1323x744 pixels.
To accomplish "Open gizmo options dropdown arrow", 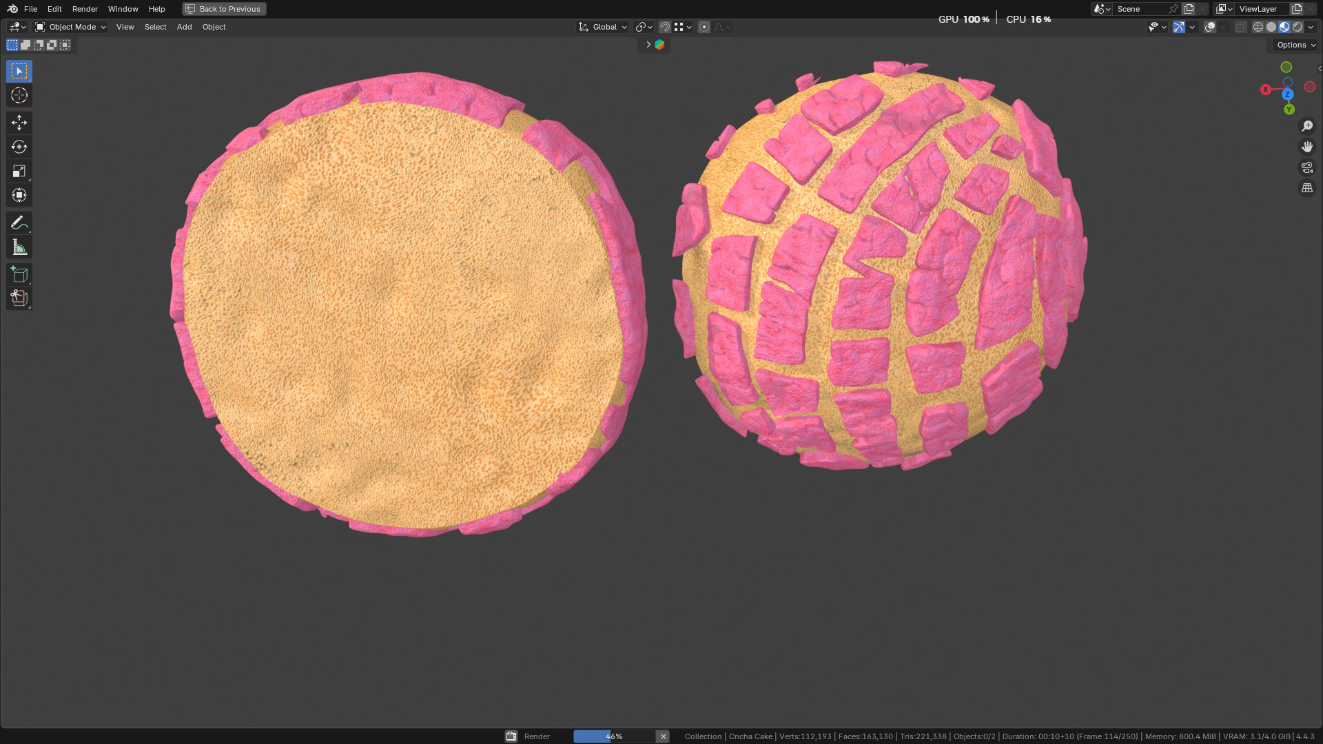I will click(x=1192, y=27).
